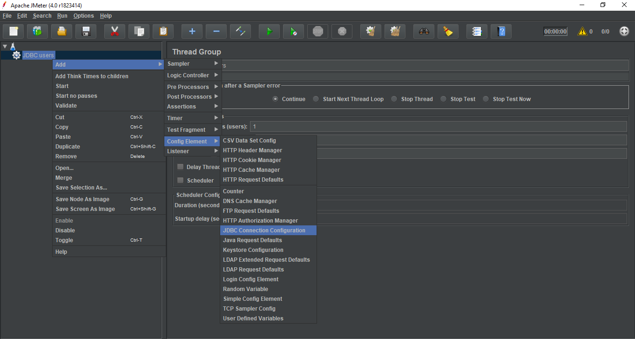Screen dimensions: 635x339
Task: Click the Number of Threads input field
Action: (x=438, y=127)
